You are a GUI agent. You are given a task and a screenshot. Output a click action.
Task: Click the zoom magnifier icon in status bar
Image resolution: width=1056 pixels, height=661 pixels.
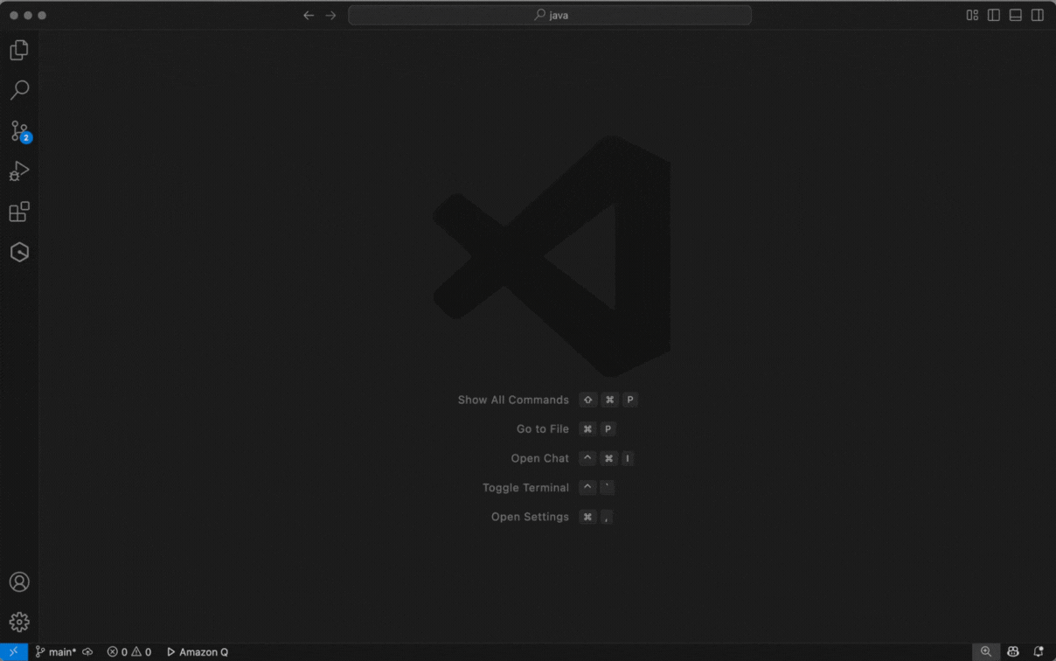coord(986,651)
